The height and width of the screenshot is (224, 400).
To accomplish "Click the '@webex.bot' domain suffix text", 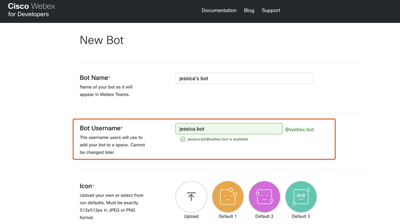I will point(299,129).
